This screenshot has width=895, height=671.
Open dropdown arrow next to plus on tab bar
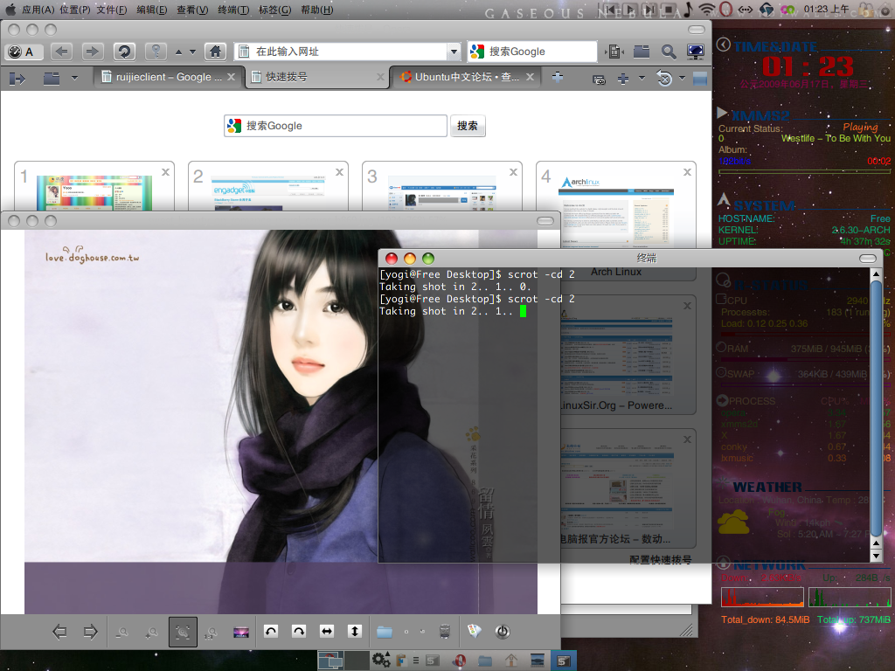click(x=642, y=78)
